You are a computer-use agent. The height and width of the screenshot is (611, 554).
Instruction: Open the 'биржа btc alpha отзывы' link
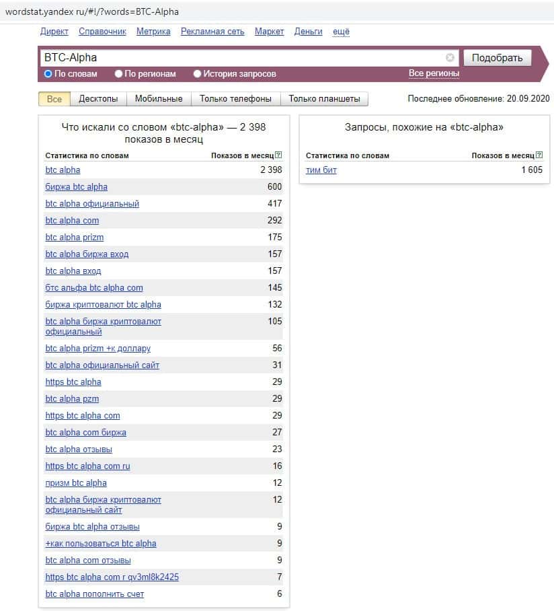tap(92, 526)
